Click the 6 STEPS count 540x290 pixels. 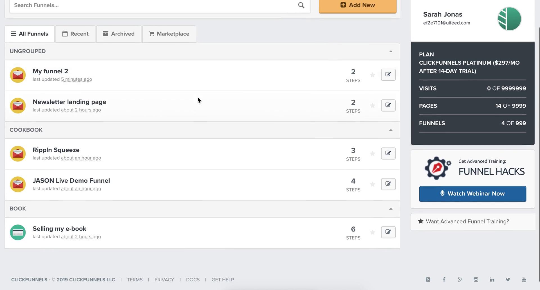pyautogui.click(x=353, y=233)
